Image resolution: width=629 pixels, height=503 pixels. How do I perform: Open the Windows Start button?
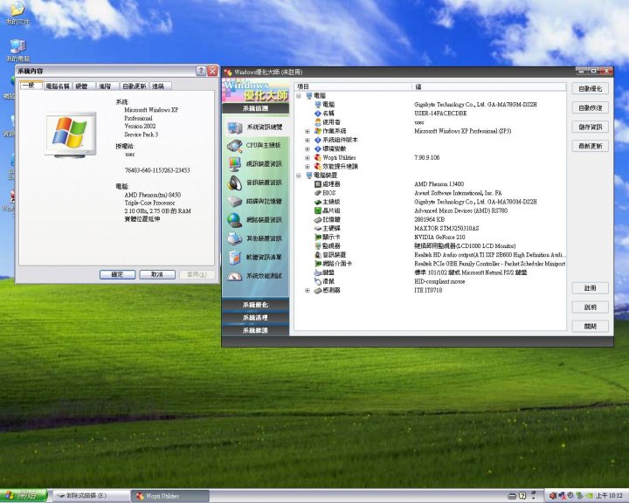coord(24,496)
